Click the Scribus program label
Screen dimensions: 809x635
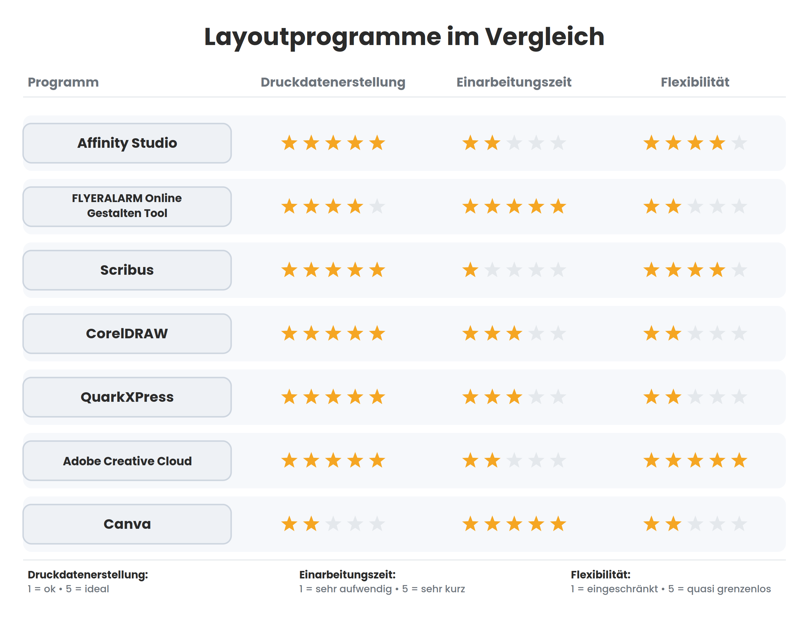tap(127, 270)
